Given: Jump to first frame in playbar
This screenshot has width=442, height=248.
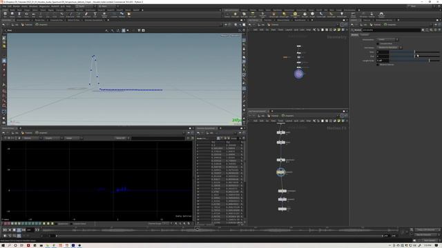Looking at the screenshot, I should 5,229.
